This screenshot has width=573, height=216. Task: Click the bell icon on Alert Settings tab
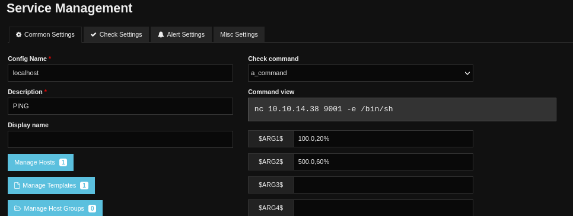161,35
